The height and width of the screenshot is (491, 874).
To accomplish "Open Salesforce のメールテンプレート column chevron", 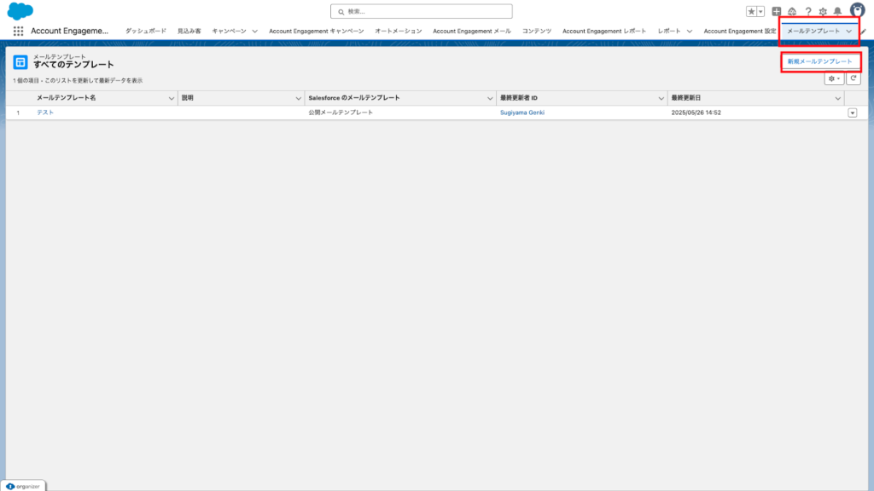I will click(490, 99).
